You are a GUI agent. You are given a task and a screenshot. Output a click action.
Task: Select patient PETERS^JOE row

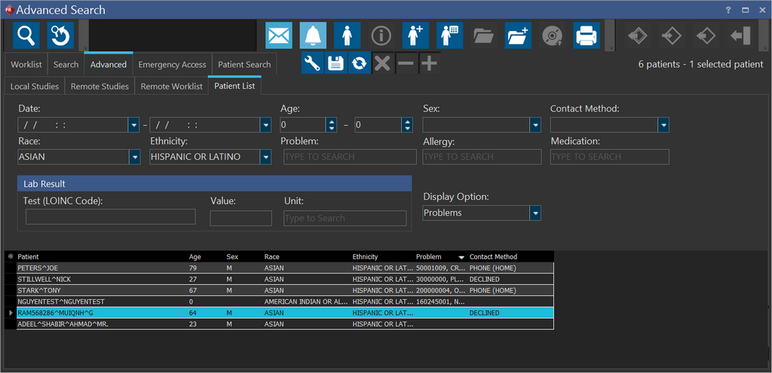click(x=98, y=268)
